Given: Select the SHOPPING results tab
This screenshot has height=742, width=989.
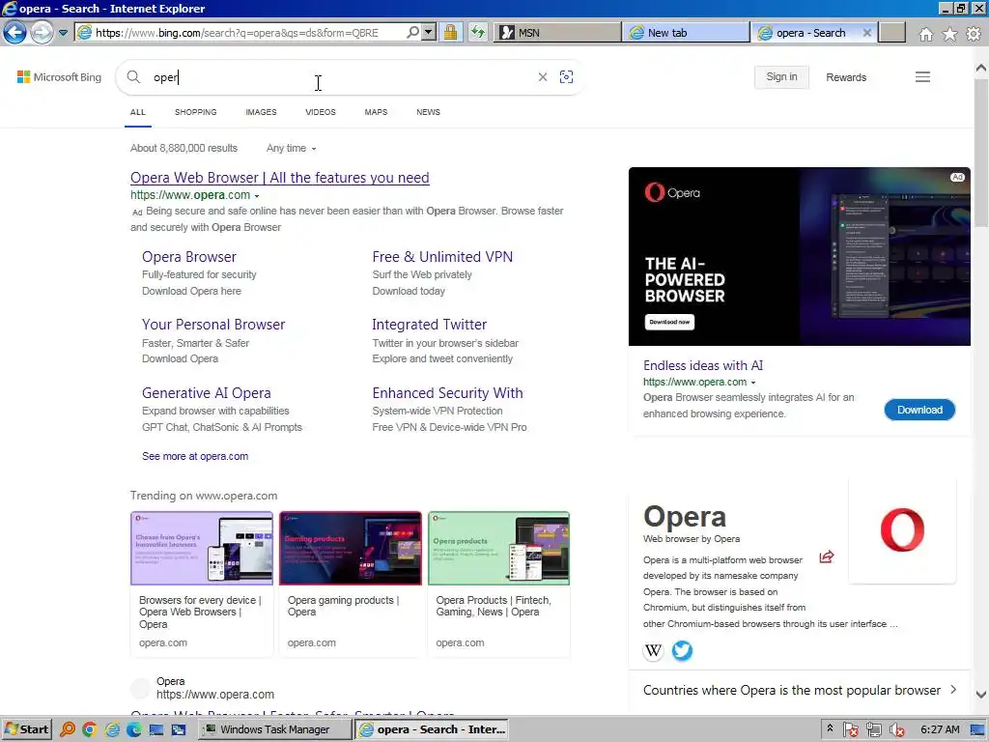Looking at the screenshot, I should 195,112.
